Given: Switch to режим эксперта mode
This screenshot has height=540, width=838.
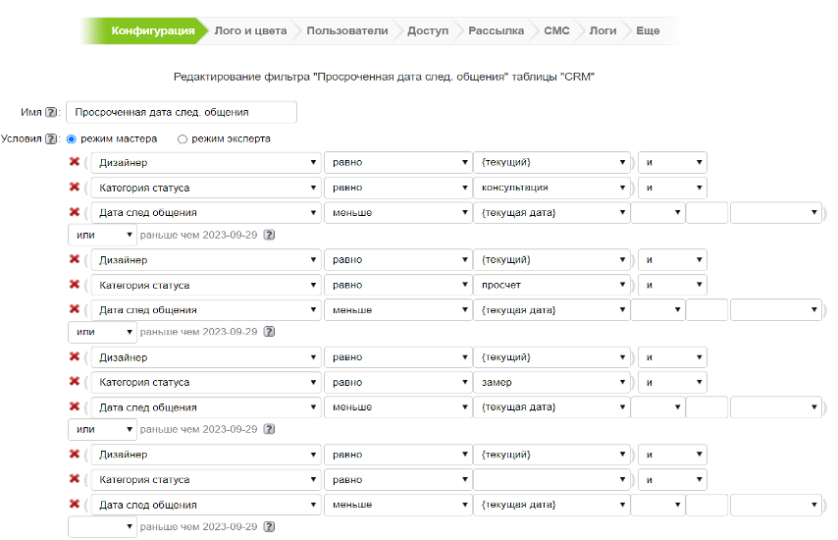Looking at the screenshot, I should tap(183, 139).
